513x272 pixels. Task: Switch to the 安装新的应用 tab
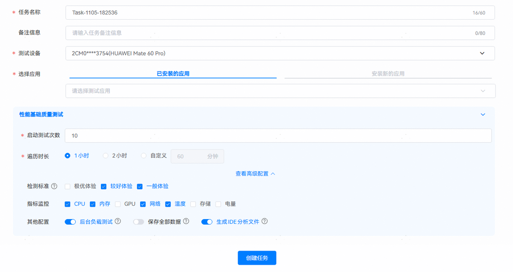pos(388,73)
